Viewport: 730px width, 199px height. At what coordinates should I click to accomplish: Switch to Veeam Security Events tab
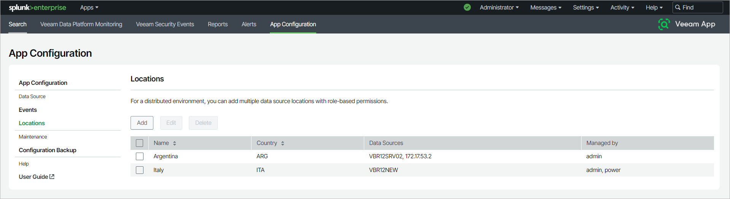tap(165, 24)
